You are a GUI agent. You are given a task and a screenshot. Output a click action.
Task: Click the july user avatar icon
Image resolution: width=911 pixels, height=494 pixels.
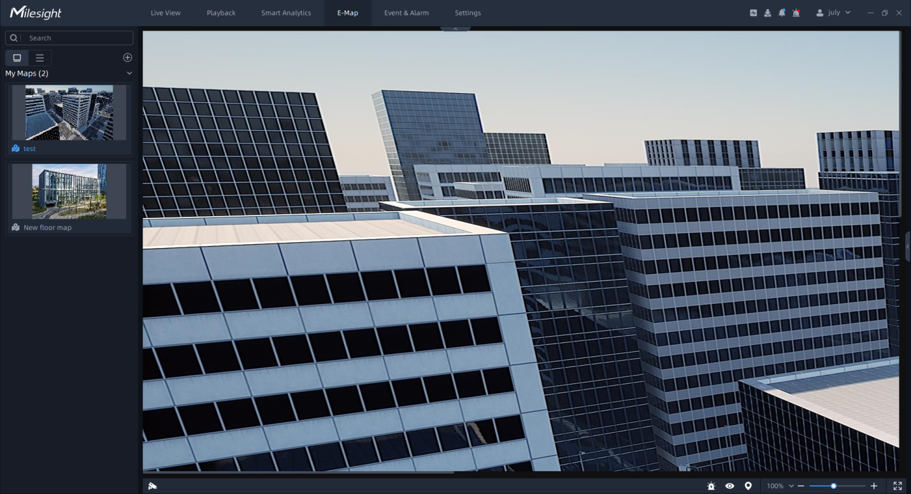coord(820,13)
